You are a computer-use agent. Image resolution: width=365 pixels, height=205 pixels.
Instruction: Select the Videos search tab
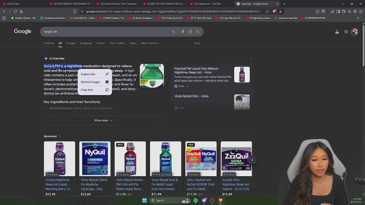[x=100, y=43]
